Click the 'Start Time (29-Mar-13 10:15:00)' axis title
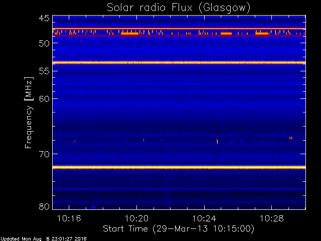Viewport: 321px width, 241px height. 179,229
